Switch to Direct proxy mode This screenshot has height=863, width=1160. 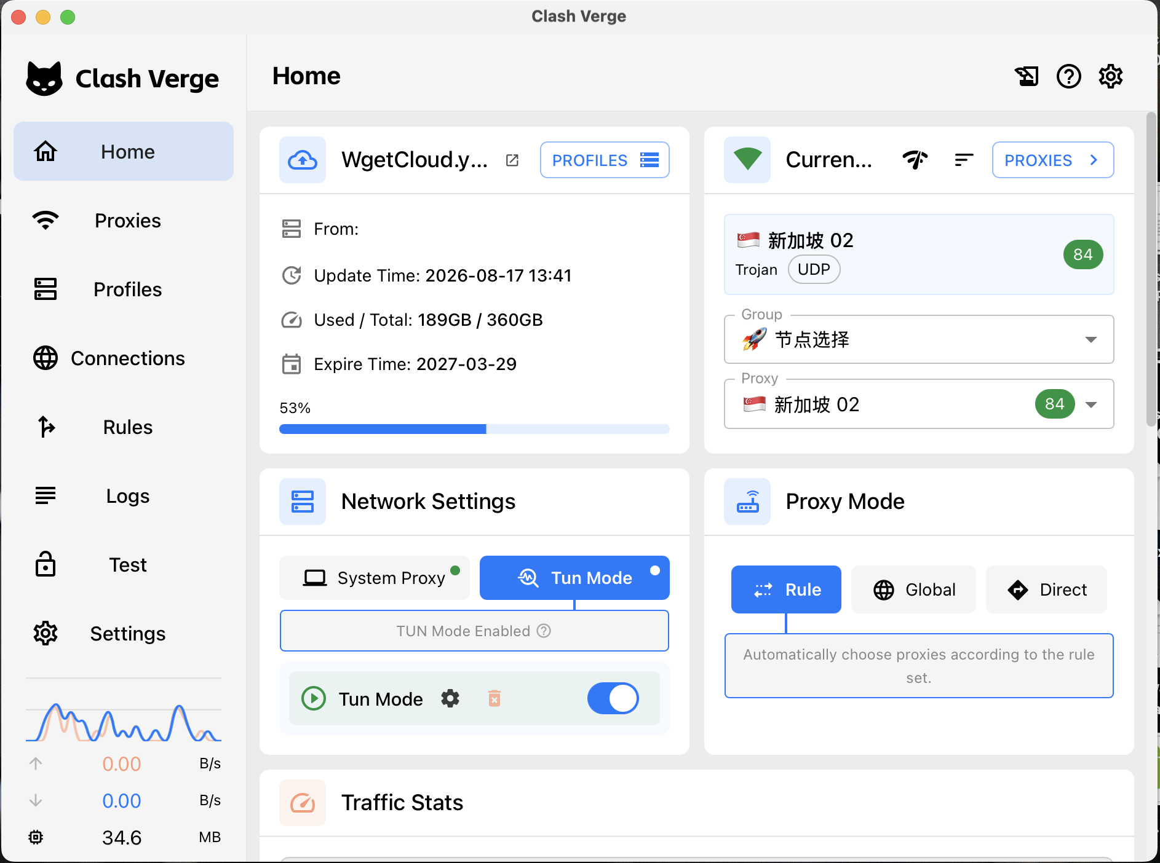pos(1047,589)
